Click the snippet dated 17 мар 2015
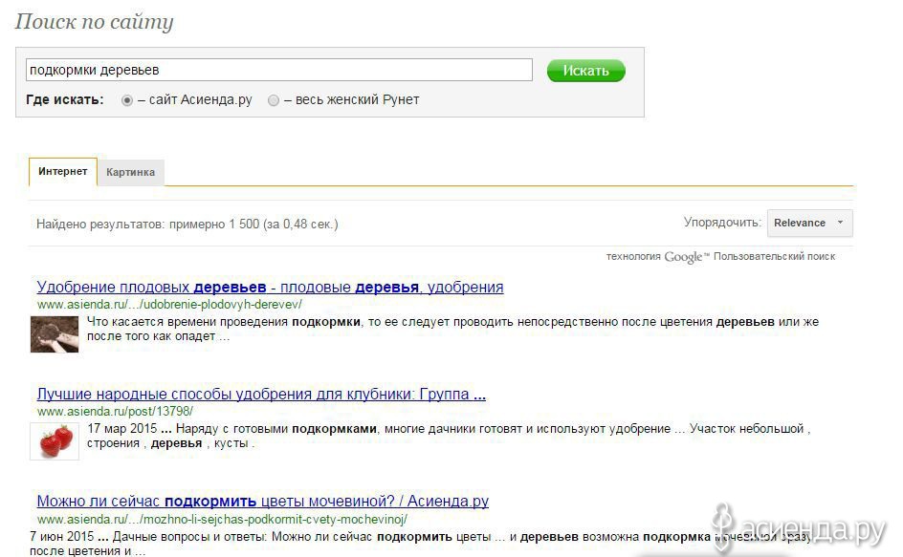Viewport: 903px width, 557px height. pyautogui.click(x=449, y=437)
